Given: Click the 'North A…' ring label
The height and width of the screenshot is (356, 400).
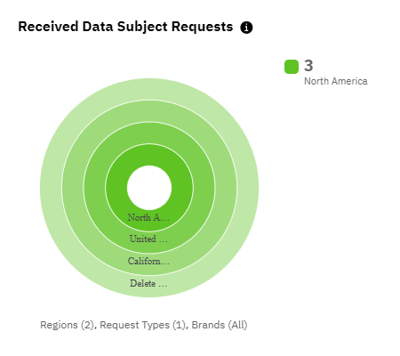Looking at the screenshot, I should pyautogui.click(x=148, y=217).
